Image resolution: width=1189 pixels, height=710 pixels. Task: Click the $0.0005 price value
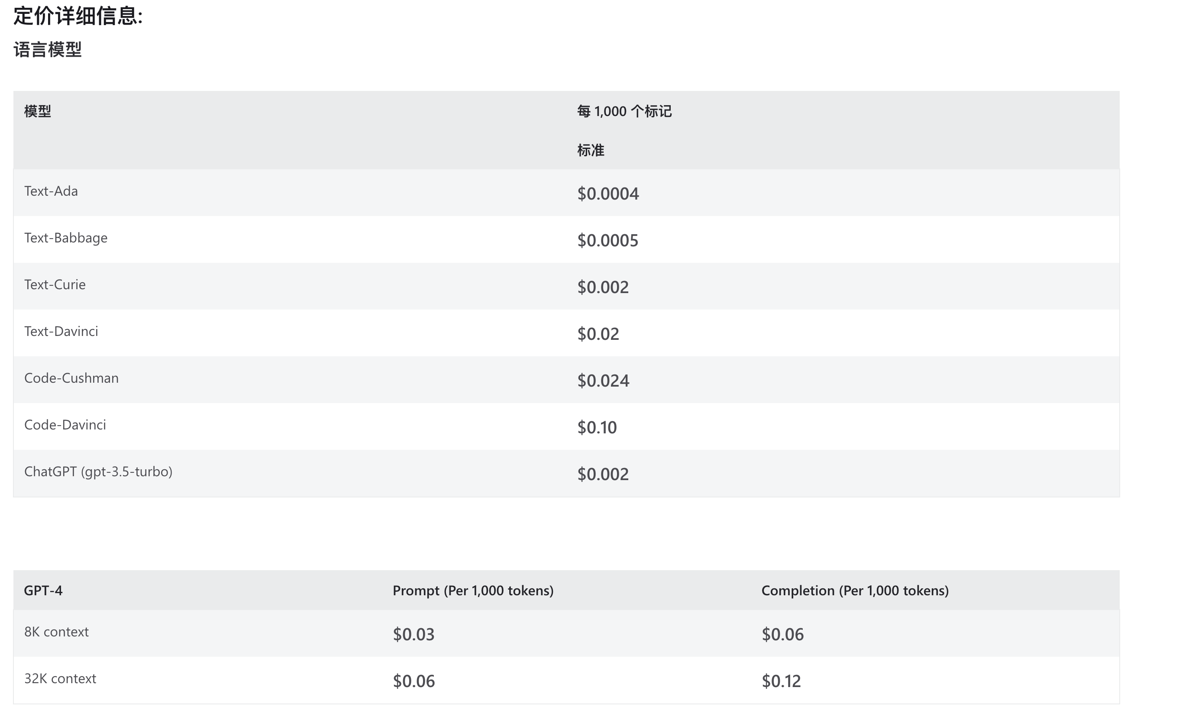click(x=607, y=240)
